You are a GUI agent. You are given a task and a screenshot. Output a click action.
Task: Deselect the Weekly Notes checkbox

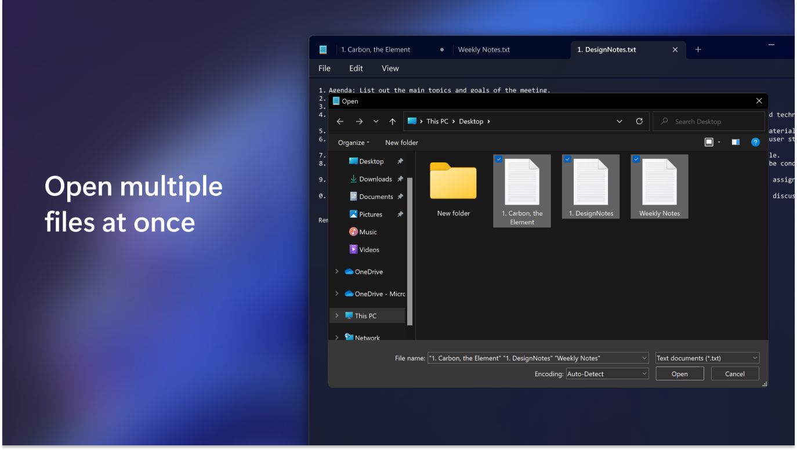click(636, 159)
